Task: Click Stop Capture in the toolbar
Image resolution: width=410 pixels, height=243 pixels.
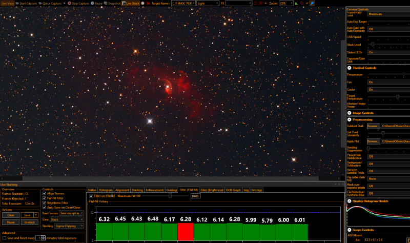Action: click(x=78, y=4)
